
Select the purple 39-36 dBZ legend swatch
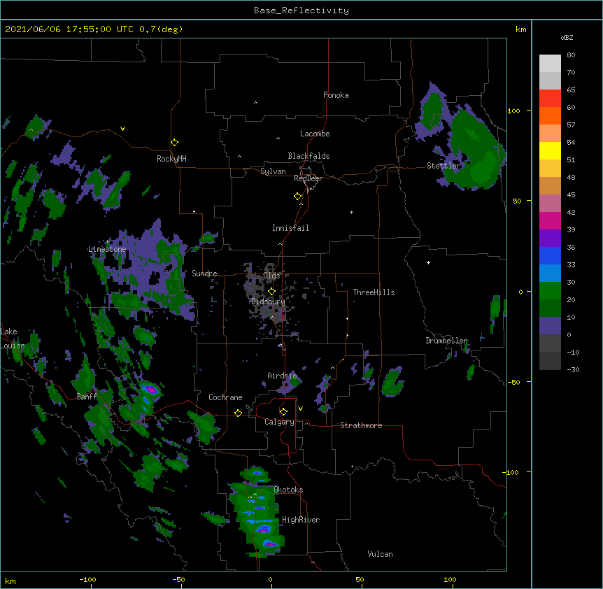[x=550, y=238]
